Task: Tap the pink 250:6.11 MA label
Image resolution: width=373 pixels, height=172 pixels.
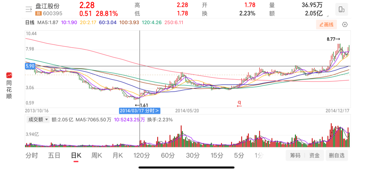Action: point(174,23)
